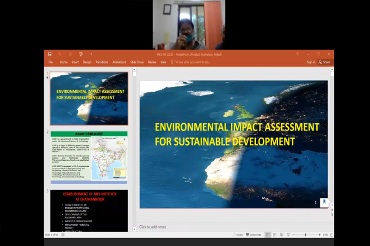Click the 51% zoom level indicator
Screen dimensions: 370x246
(x=325, y=235)
